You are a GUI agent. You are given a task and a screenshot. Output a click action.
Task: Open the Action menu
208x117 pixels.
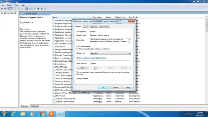pyautogui.click(x=9, y=5)
